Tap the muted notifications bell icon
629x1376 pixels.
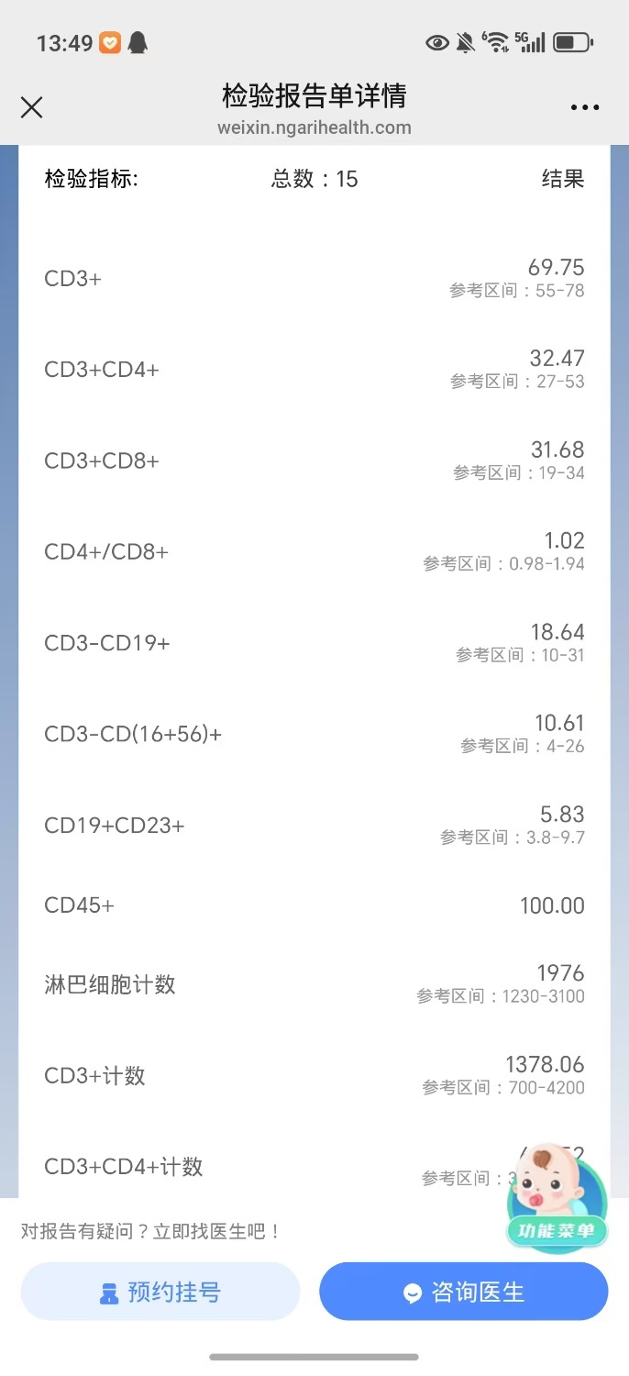pos(464,41)
